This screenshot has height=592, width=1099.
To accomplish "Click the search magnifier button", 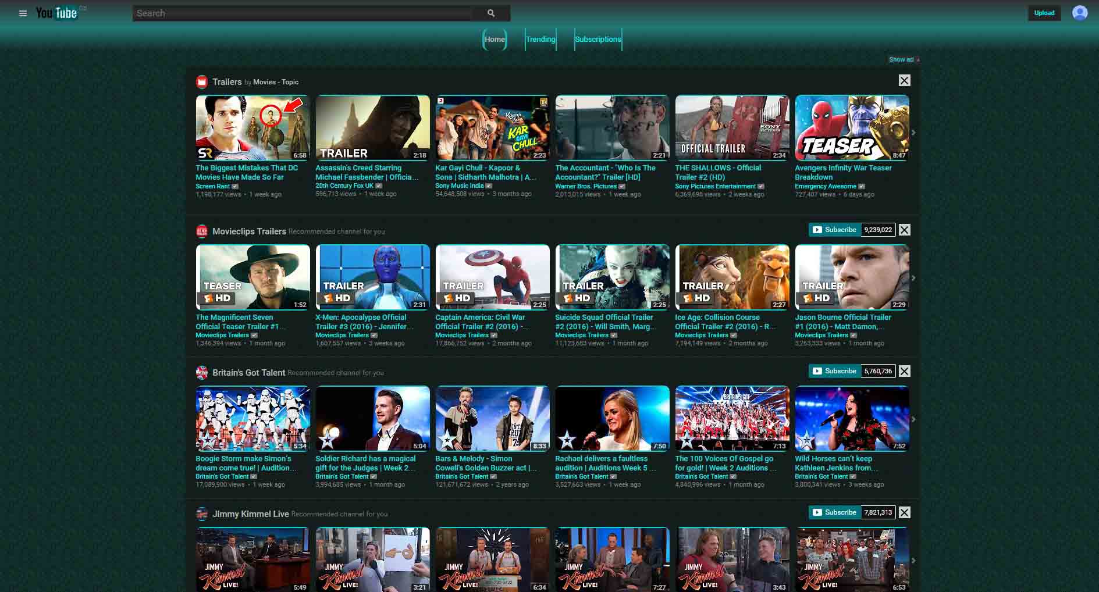I will click(491, 13).
